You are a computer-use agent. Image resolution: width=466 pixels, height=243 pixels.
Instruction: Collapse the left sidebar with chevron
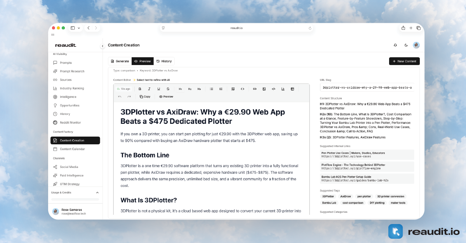103,46
